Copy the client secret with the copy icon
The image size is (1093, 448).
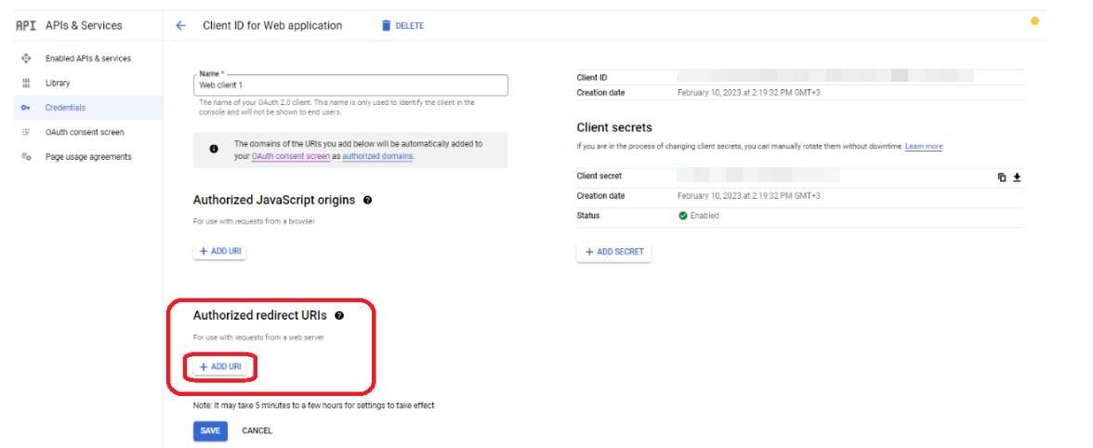(x=1002, y=177)
